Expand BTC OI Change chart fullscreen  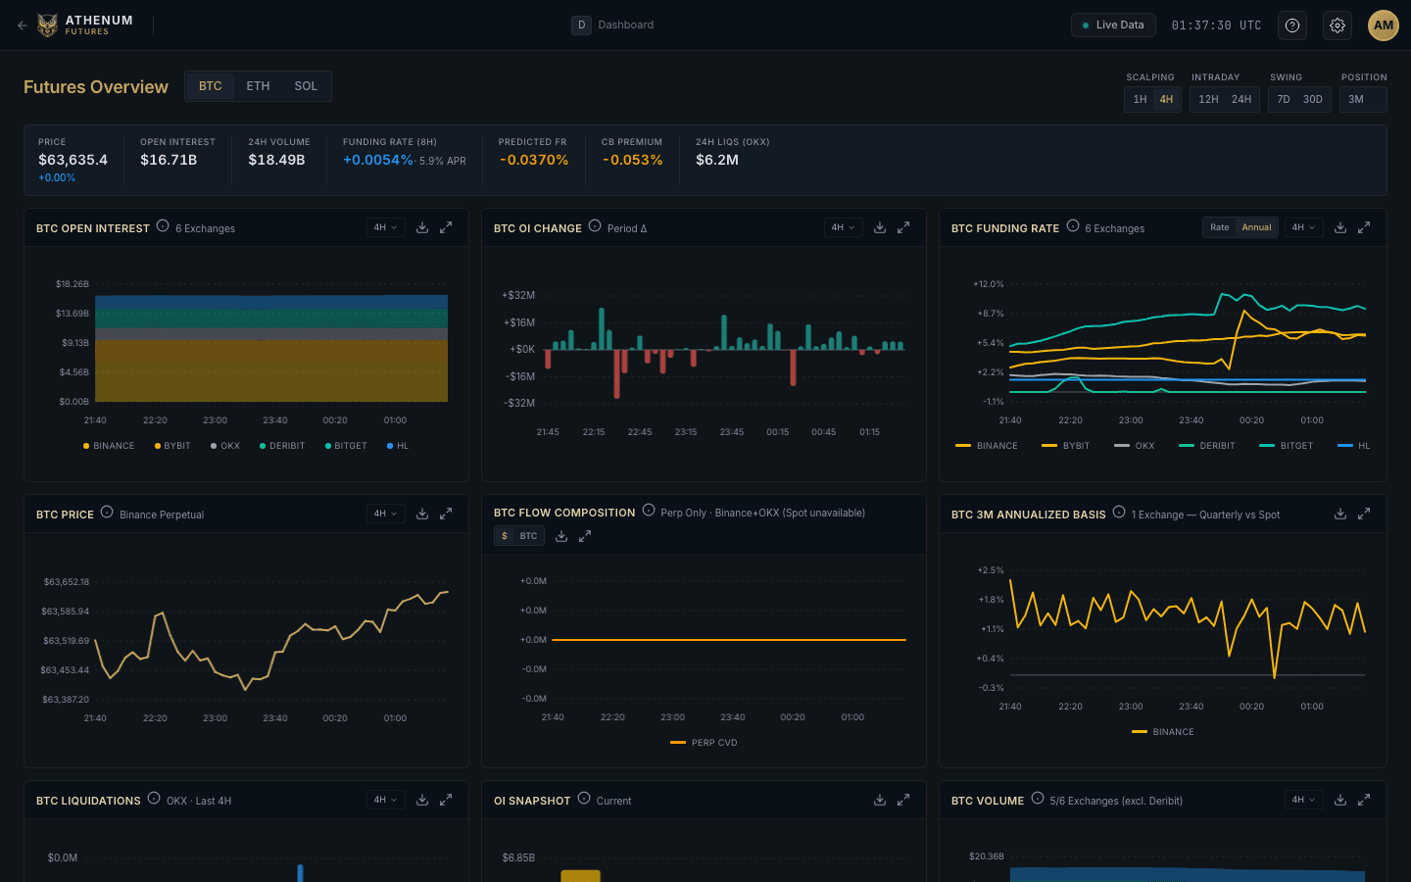903,227
